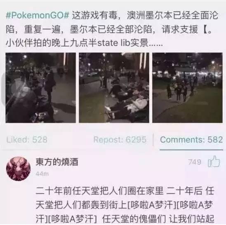Click the post text mentioning state lib
Viewport: 226px width, 225px height.
84,43
